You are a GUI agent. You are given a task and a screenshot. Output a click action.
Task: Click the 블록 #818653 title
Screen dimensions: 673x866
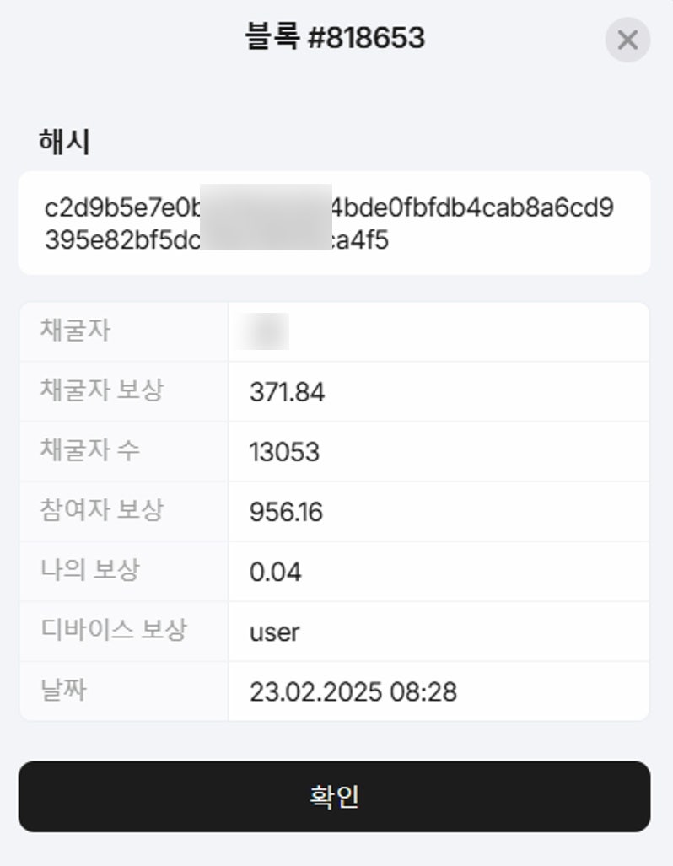(336, 38)
